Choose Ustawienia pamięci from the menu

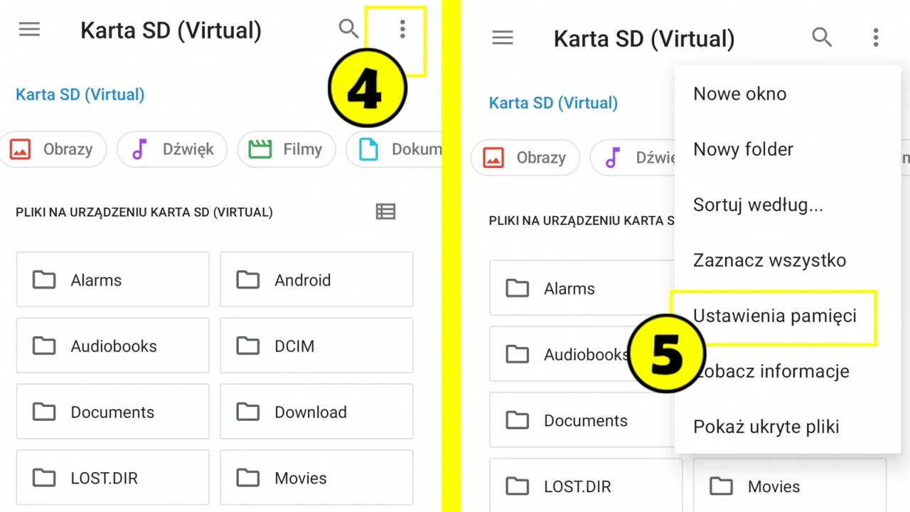point(775,316)
